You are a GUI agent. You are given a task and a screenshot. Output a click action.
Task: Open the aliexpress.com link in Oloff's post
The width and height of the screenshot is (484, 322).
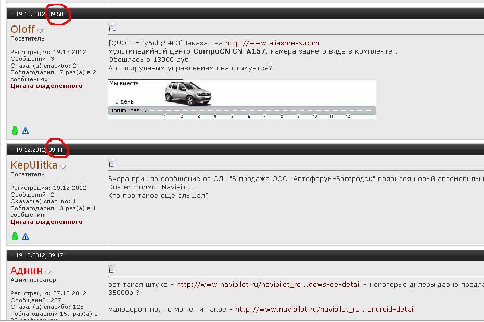272,43
